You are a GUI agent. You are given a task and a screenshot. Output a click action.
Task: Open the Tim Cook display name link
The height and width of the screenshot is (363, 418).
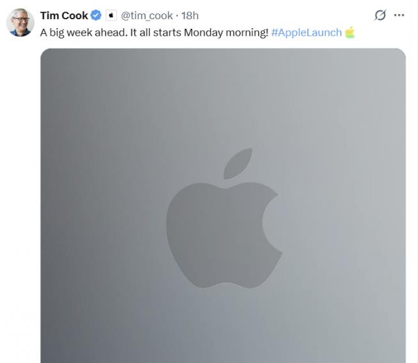pos(64,15)
